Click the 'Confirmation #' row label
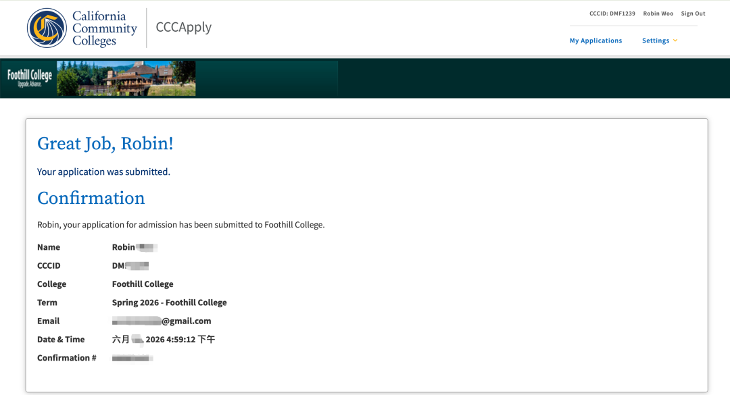 click(66, 358)
